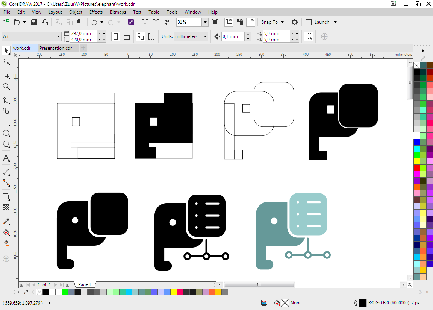Select the Ellipse tool
Image resolution: width=433 pixels, height=310 pixels.
[x=6, y=133]
